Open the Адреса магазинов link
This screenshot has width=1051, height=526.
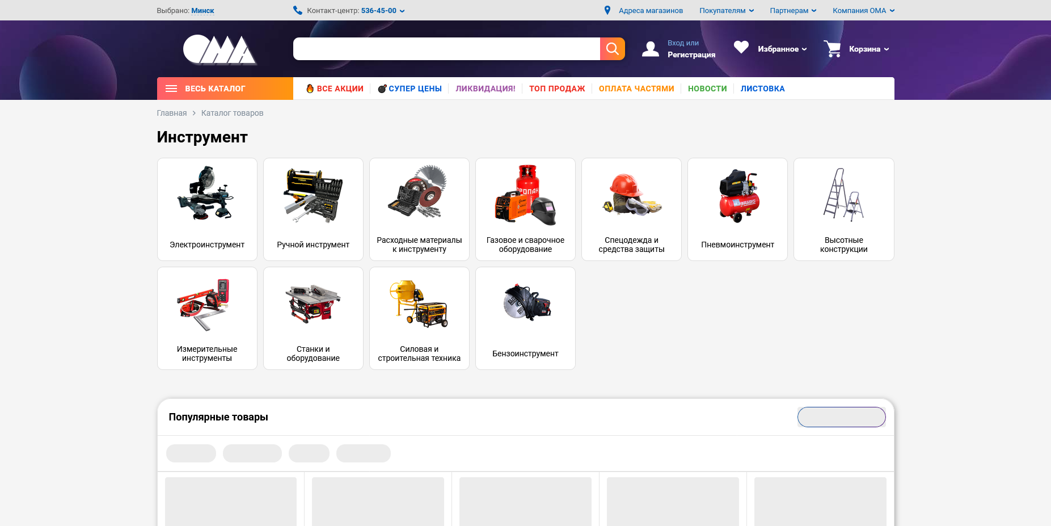(651, 10)
